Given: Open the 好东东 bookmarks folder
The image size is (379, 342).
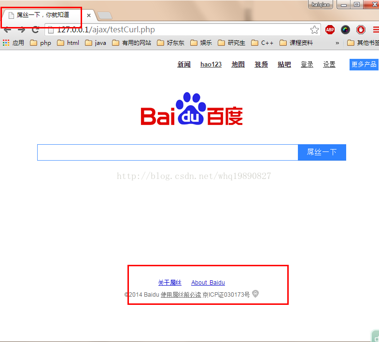Looking at the screenshot, I should click(170, 43).
